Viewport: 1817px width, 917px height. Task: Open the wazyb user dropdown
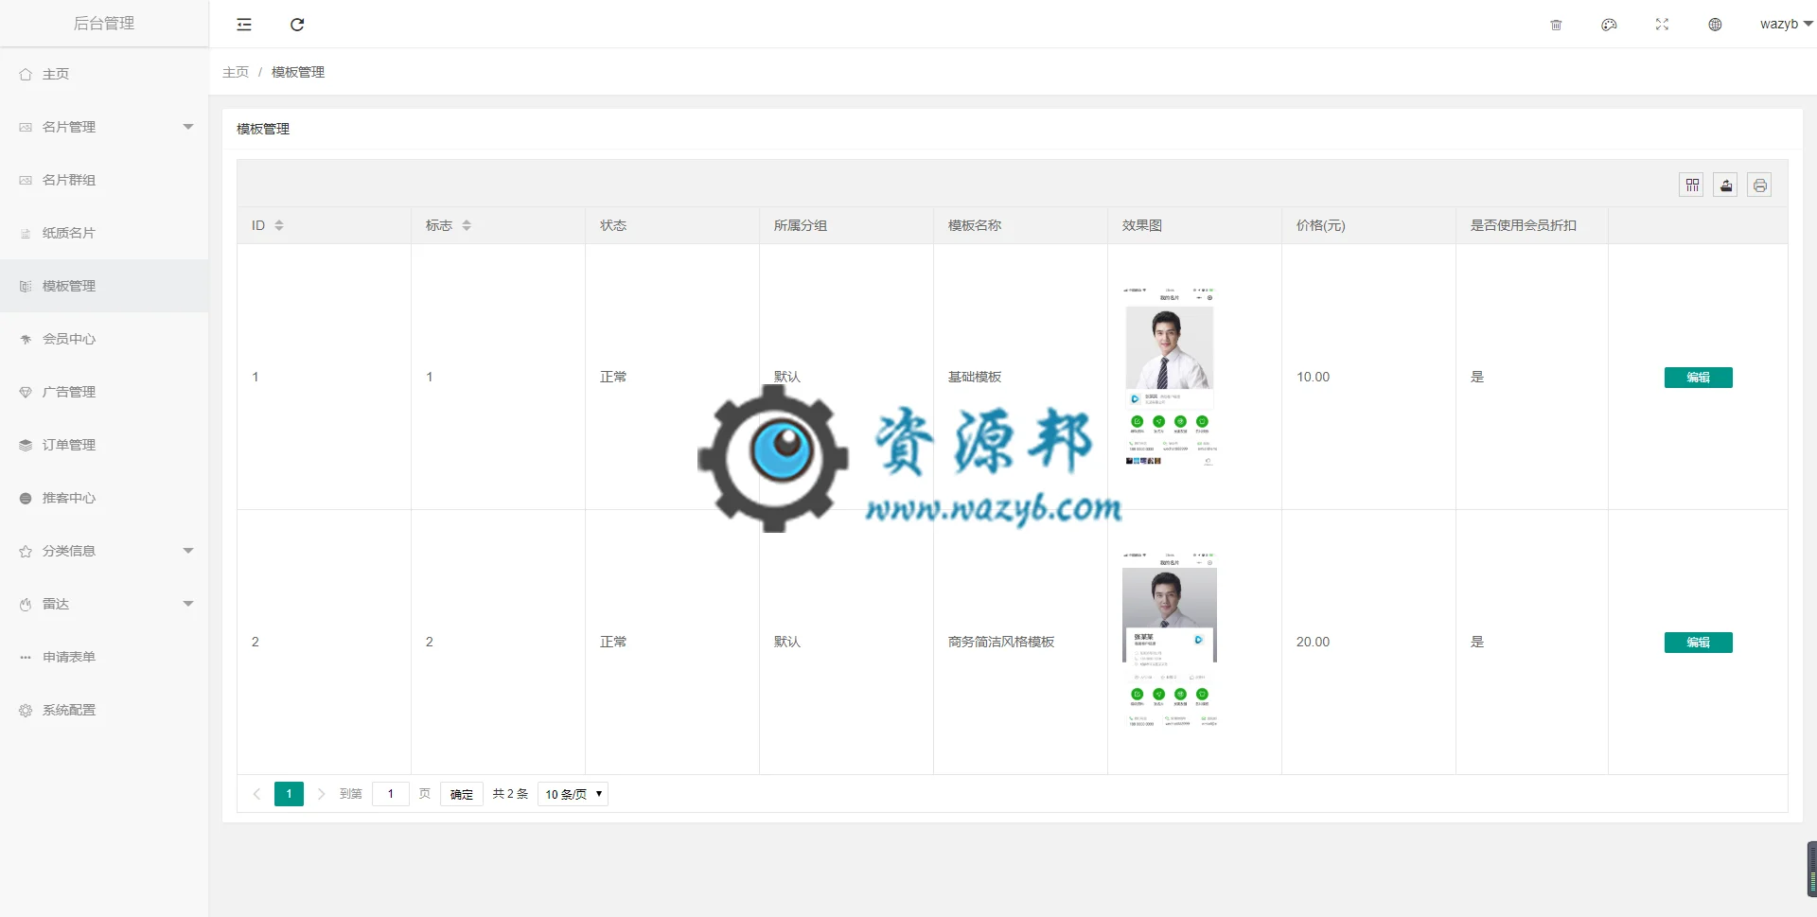1786,25
